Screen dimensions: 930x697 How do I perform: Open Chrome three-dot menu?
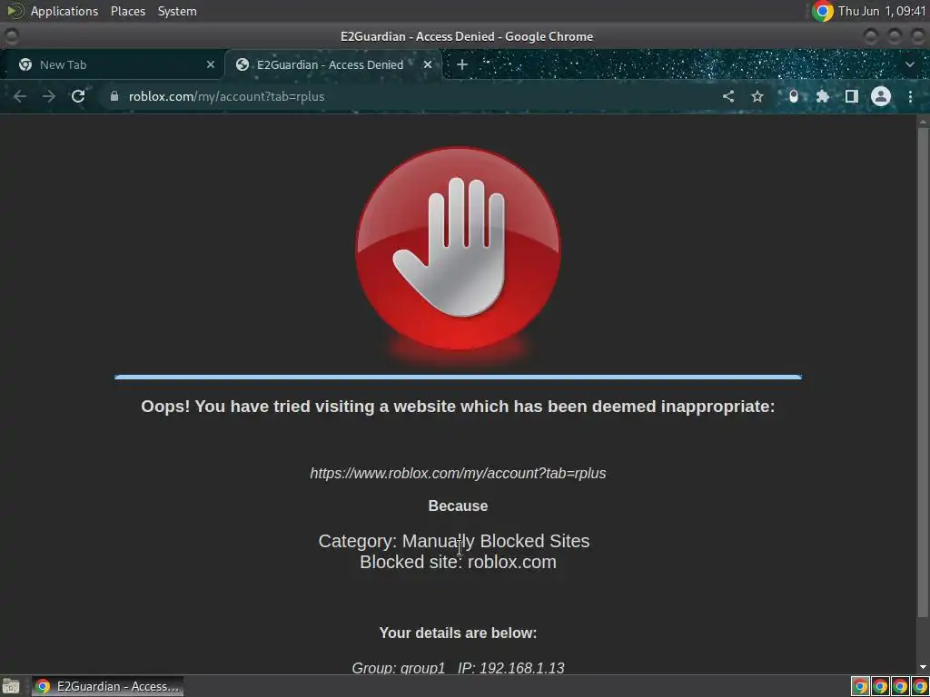pos(910,96)
